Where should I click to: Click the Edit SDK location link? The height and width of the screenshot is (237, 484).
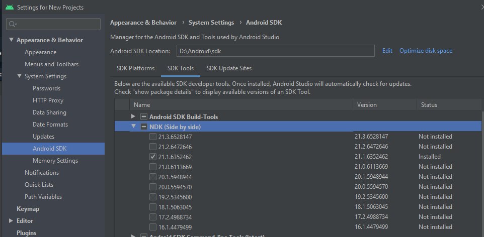click(387, 51)
